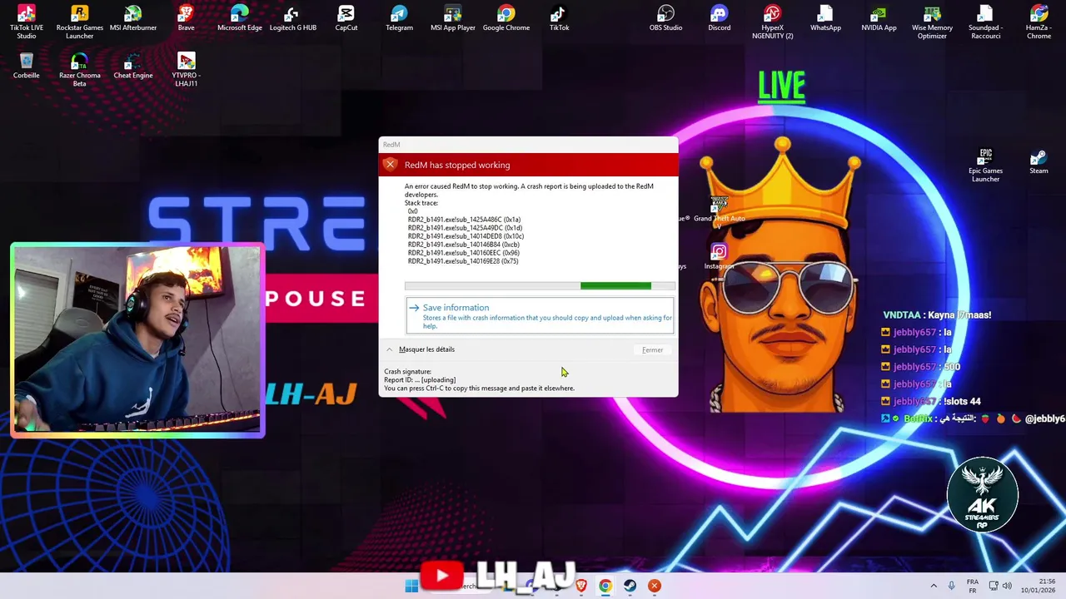The height and width of the screenshot is (599, 1066).
Task: Click the webcam overlay thumbnail
Action: (137, 340)
